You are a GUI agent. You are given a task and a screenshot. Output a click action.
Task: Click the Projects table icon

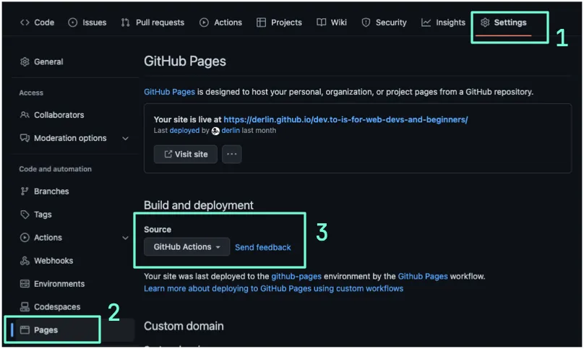(261, 22)
